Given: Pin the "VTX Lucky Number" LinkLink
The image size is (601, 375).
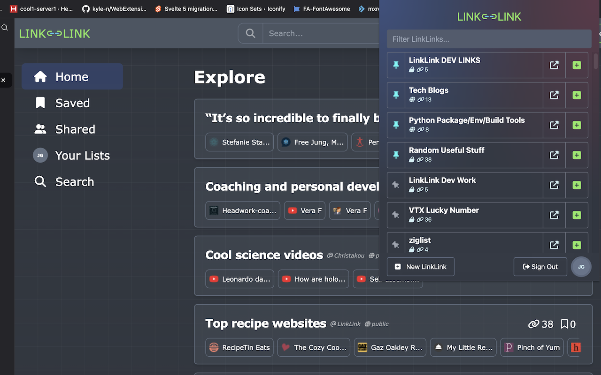Looking at the screenshot, I should (395, 215).
